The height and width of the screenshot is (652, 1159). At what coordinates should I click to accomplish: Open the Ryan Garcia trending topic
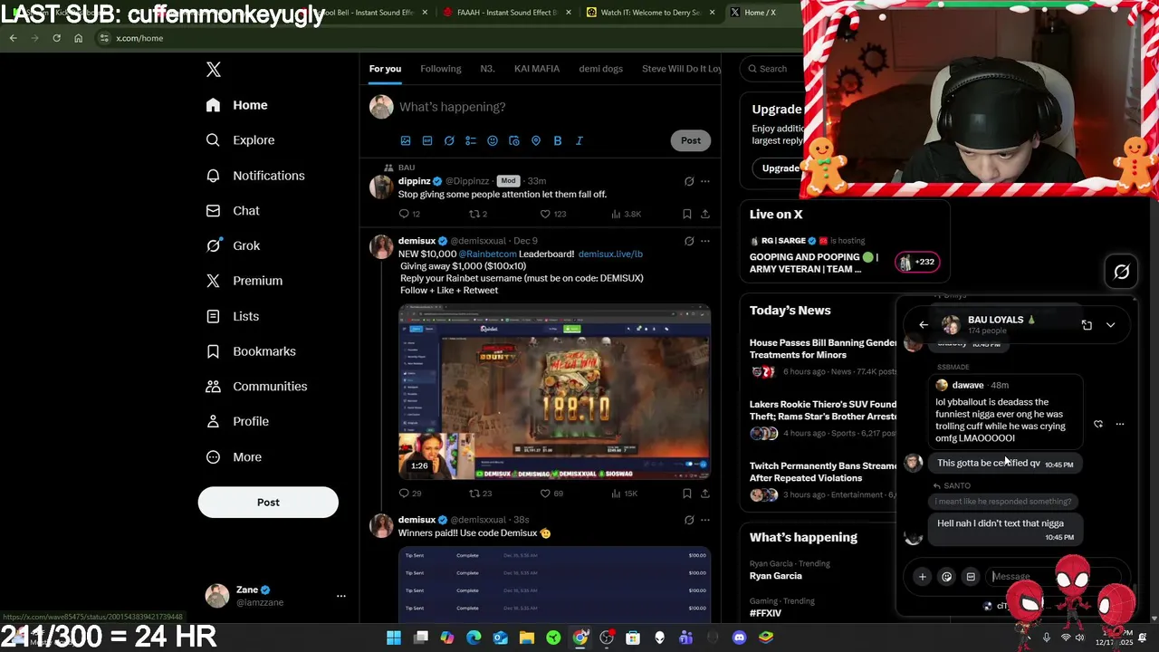(776, 576)
